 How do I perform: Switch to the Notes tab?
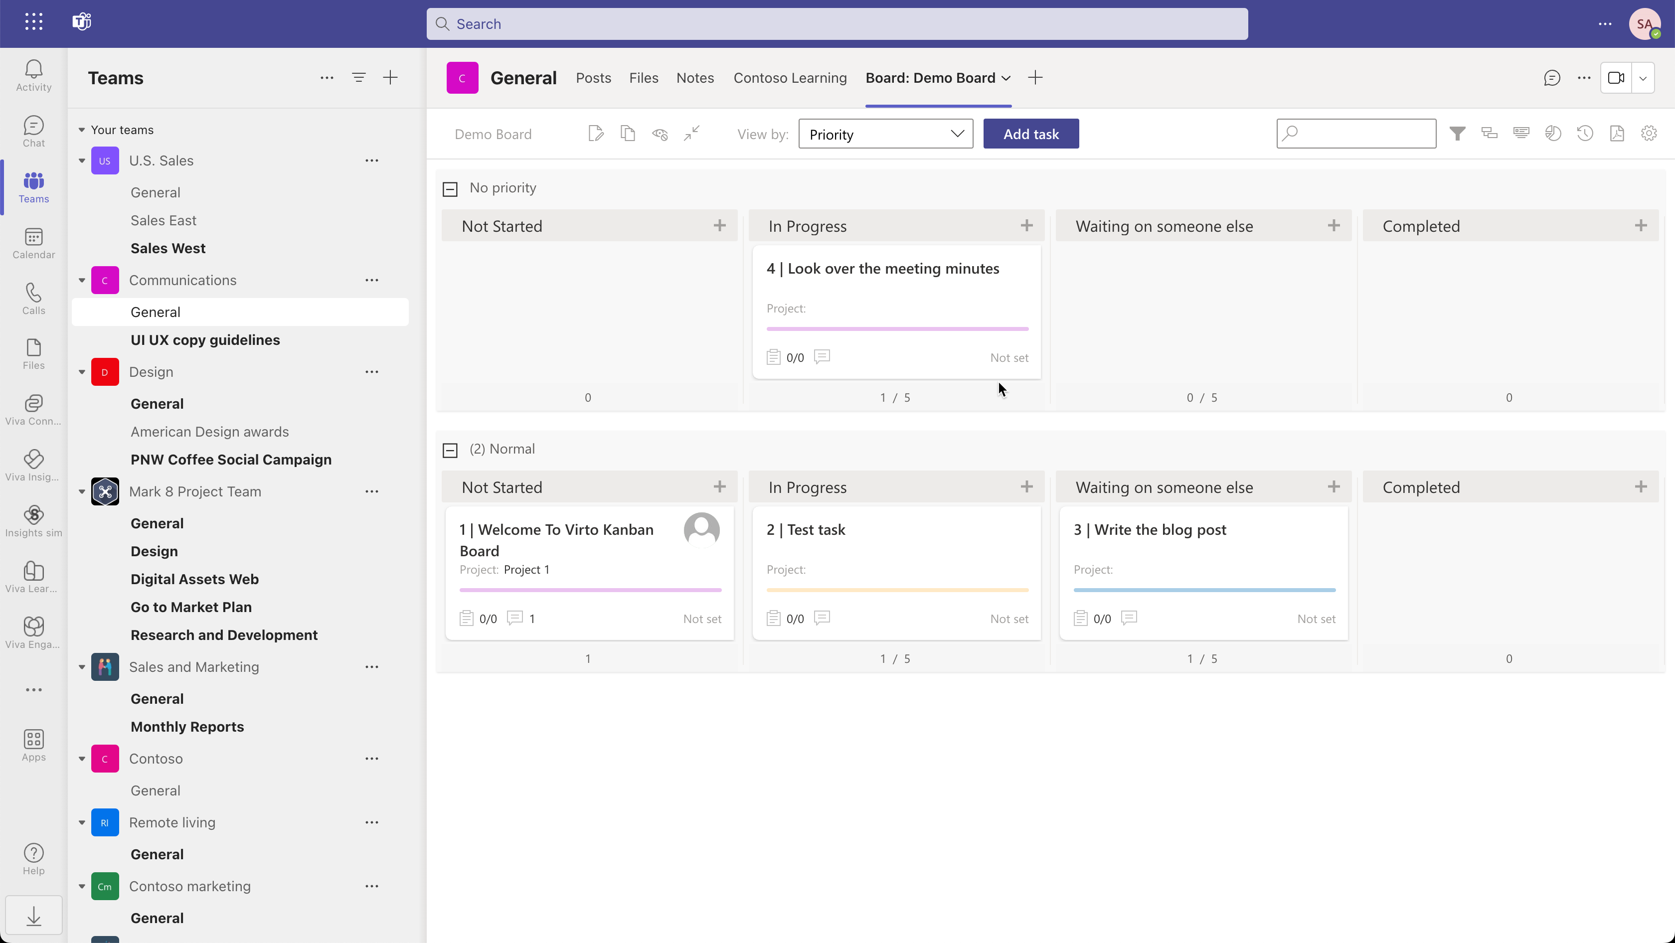[x=695, y=78]
